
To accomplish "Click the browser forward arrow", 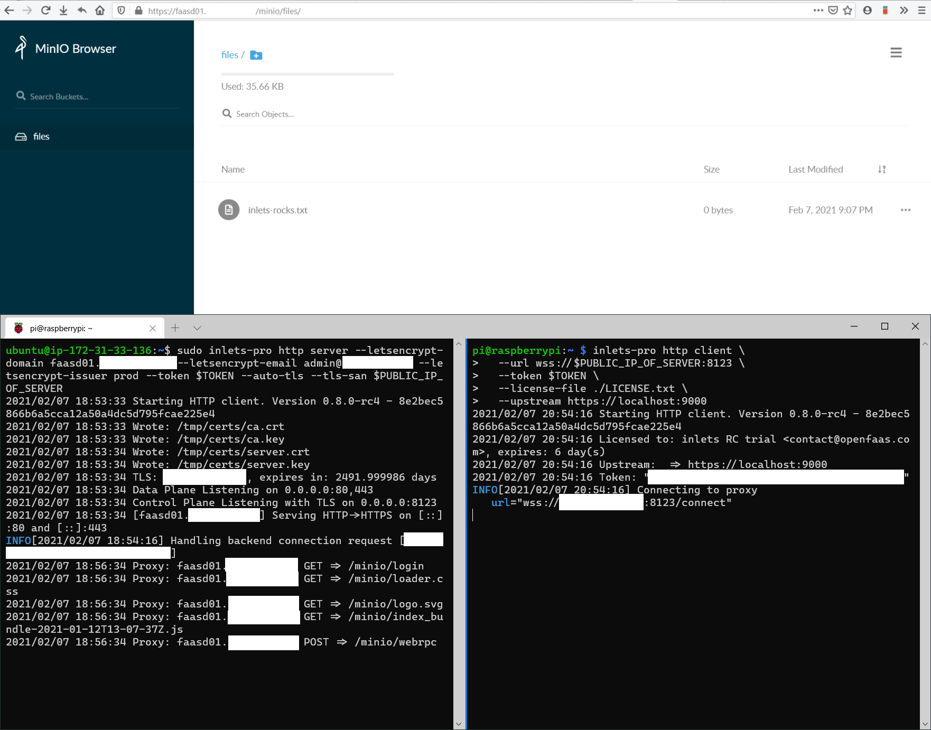I will 27,11.
